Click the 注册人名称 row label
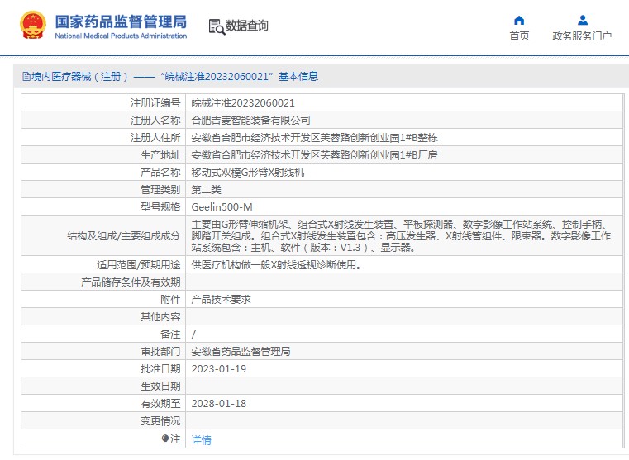The height and width of the screenshot is (460, 629). (155, 121)
